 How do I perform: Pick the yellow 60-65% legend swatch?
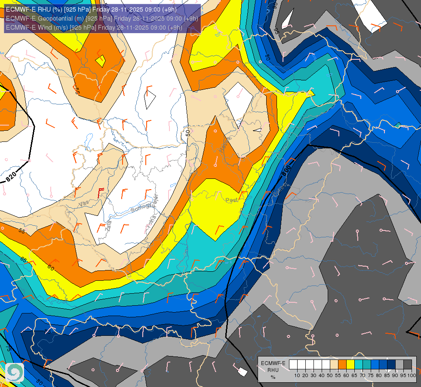(x=350, y=365)
